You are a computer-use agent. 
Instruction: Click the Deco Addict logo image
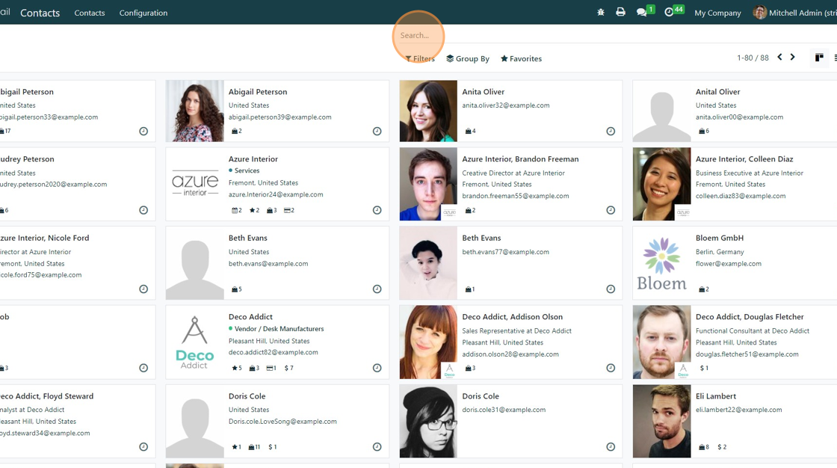point(195,342)
